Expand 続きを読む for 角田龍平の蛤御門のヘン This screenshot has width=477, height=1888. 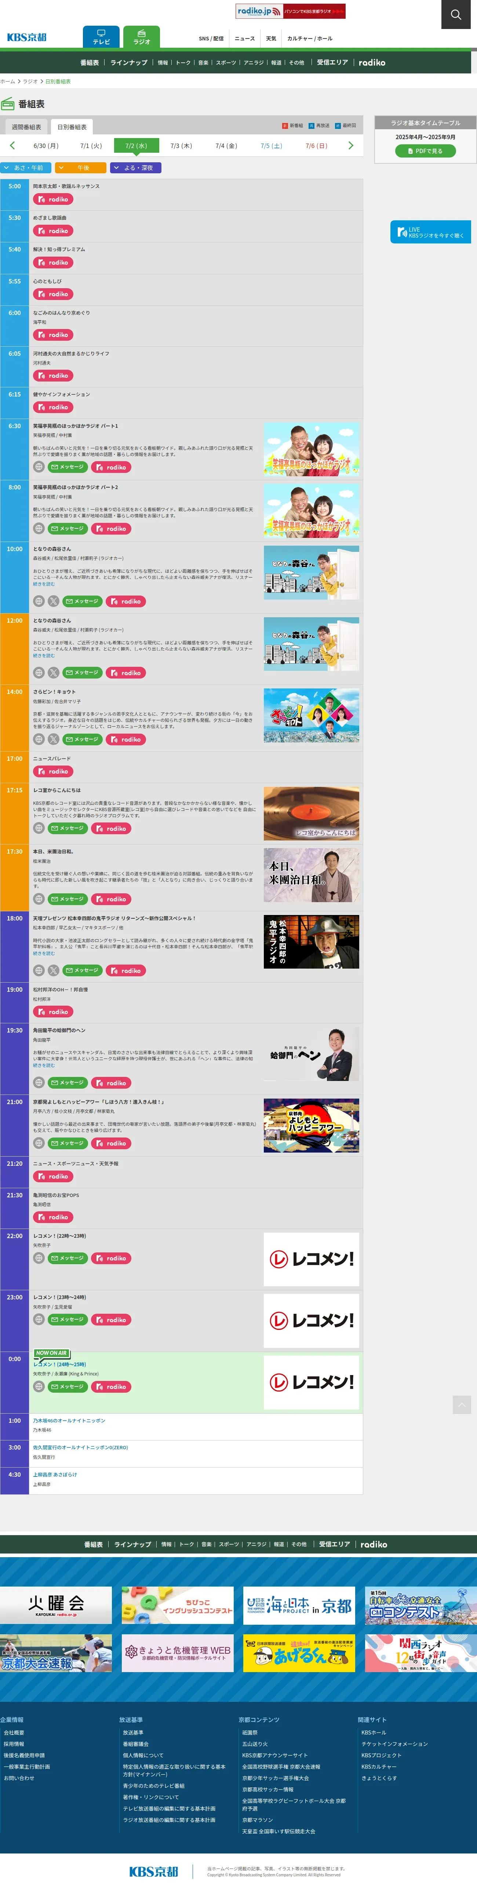pos(44,1065)
